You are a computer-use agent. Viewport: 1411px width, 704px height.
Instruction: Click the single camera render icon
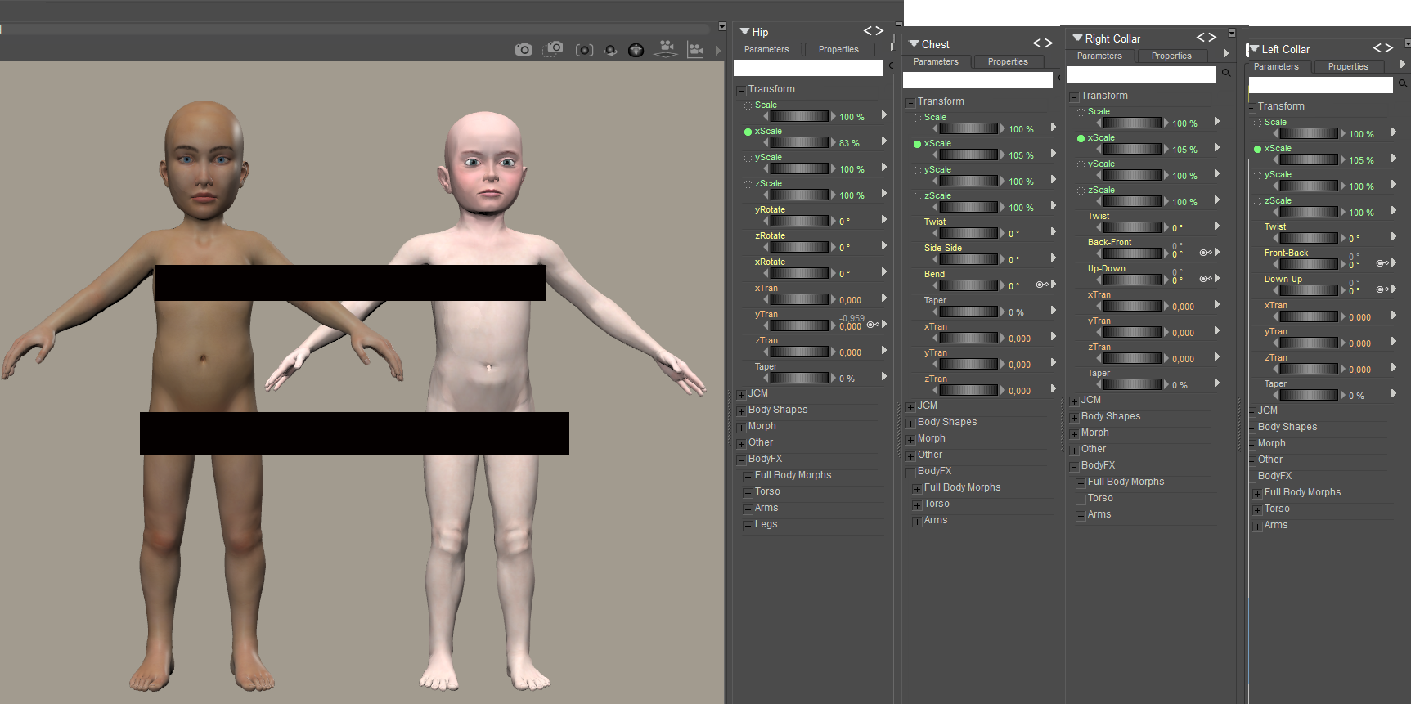524,50
